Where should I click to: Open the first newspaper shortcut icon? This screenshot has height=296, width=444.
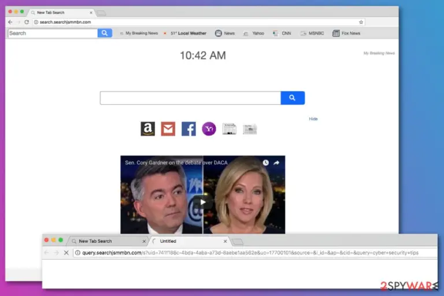click(230, 129)
